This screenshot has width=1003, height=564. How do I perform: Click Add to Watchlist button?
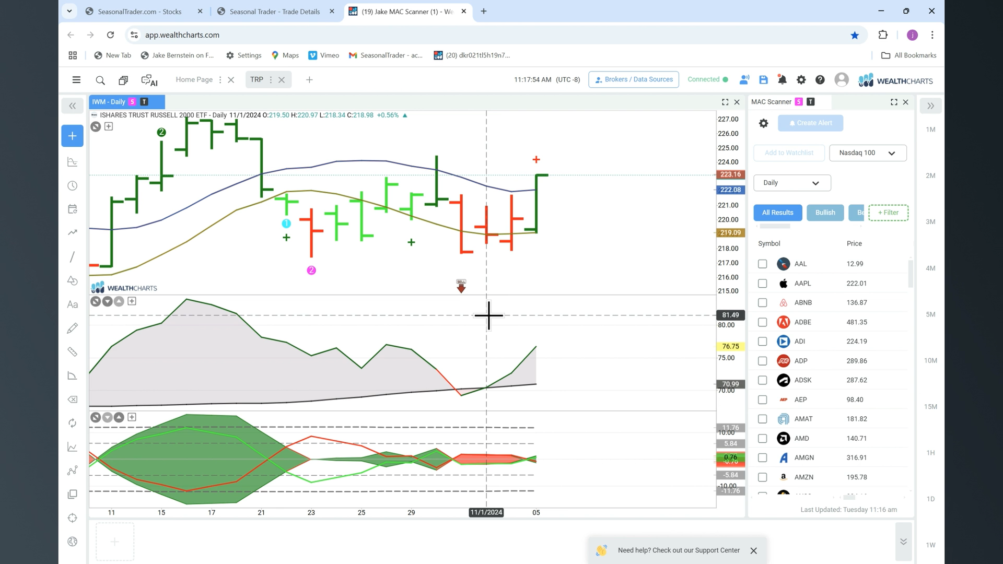[789, 153]
